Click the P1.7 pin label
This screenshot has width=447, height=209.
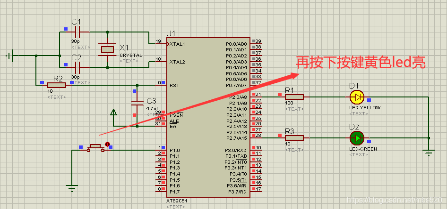click(x=174, y=192)
